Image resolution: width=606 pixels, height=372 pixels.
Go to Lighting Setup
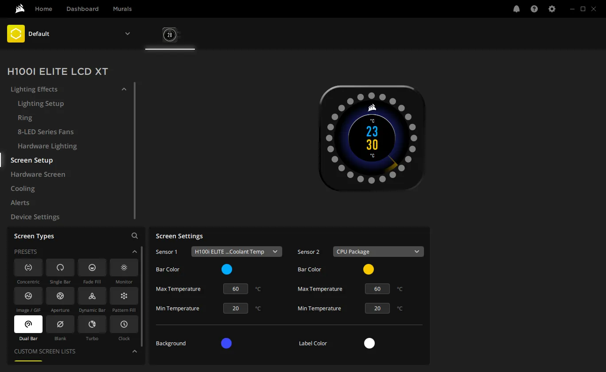[41, 103]
